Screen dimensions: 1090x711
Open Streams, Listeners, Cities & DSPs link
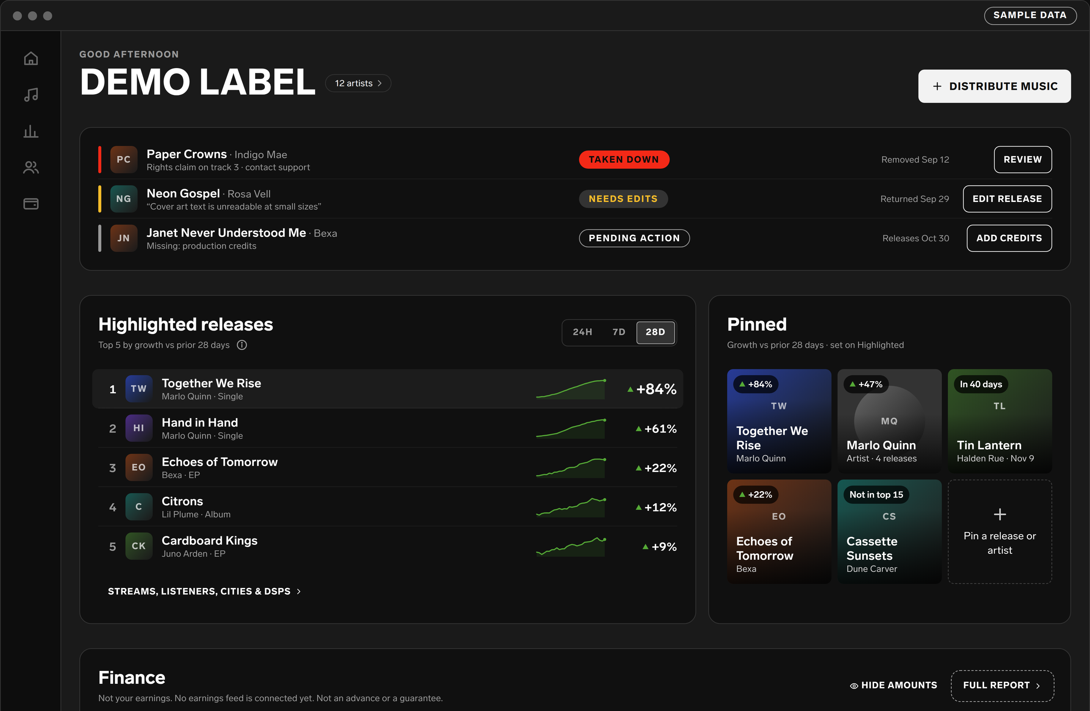pyautogui.click(x=204, y=591)
